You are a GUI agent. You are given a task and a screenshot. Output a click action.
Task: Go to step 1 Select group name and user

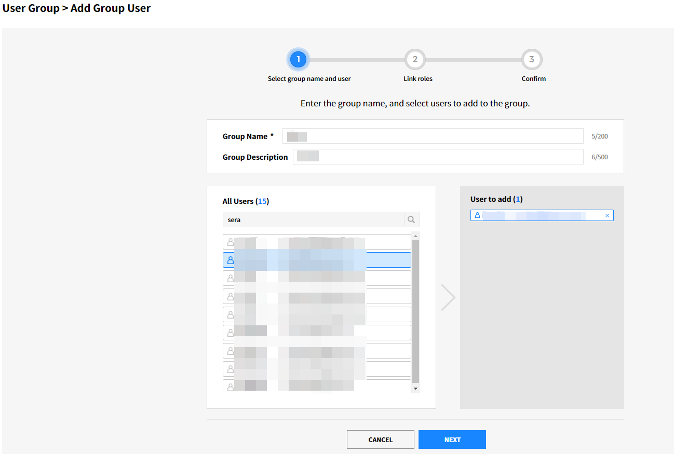[x=298, y=60]
